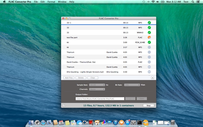This screenshot has height=127, width=203.
Task: Open Sample Rate dropdown
Action: (x=97, y=85)
